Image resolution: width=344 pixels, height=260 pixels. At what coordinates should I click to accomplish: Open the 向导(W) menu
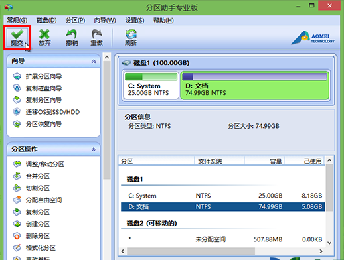105,21
